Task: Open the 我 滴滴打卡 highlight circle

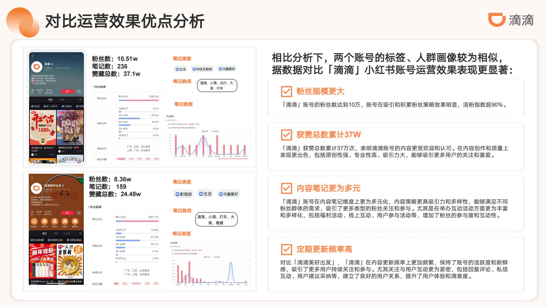Action: [75, 221]
